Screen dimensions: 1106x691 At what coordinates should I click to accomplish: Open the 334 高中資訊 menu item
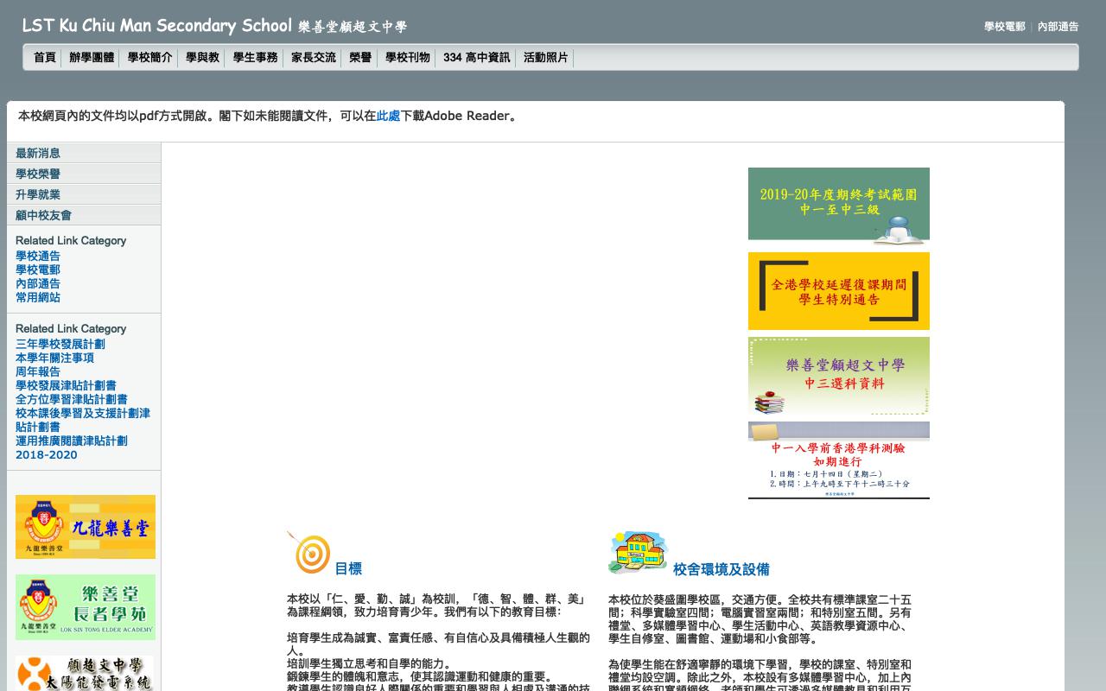476,58
